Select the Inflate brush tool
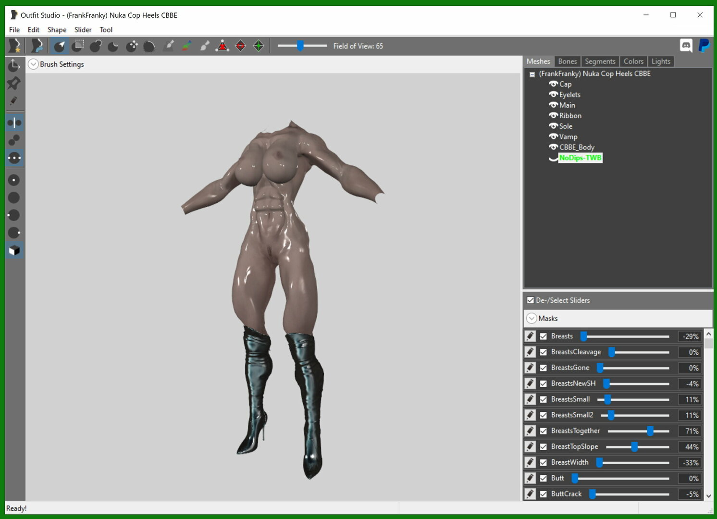This screenshot has height=519, width=717. [x=95, y=46]
